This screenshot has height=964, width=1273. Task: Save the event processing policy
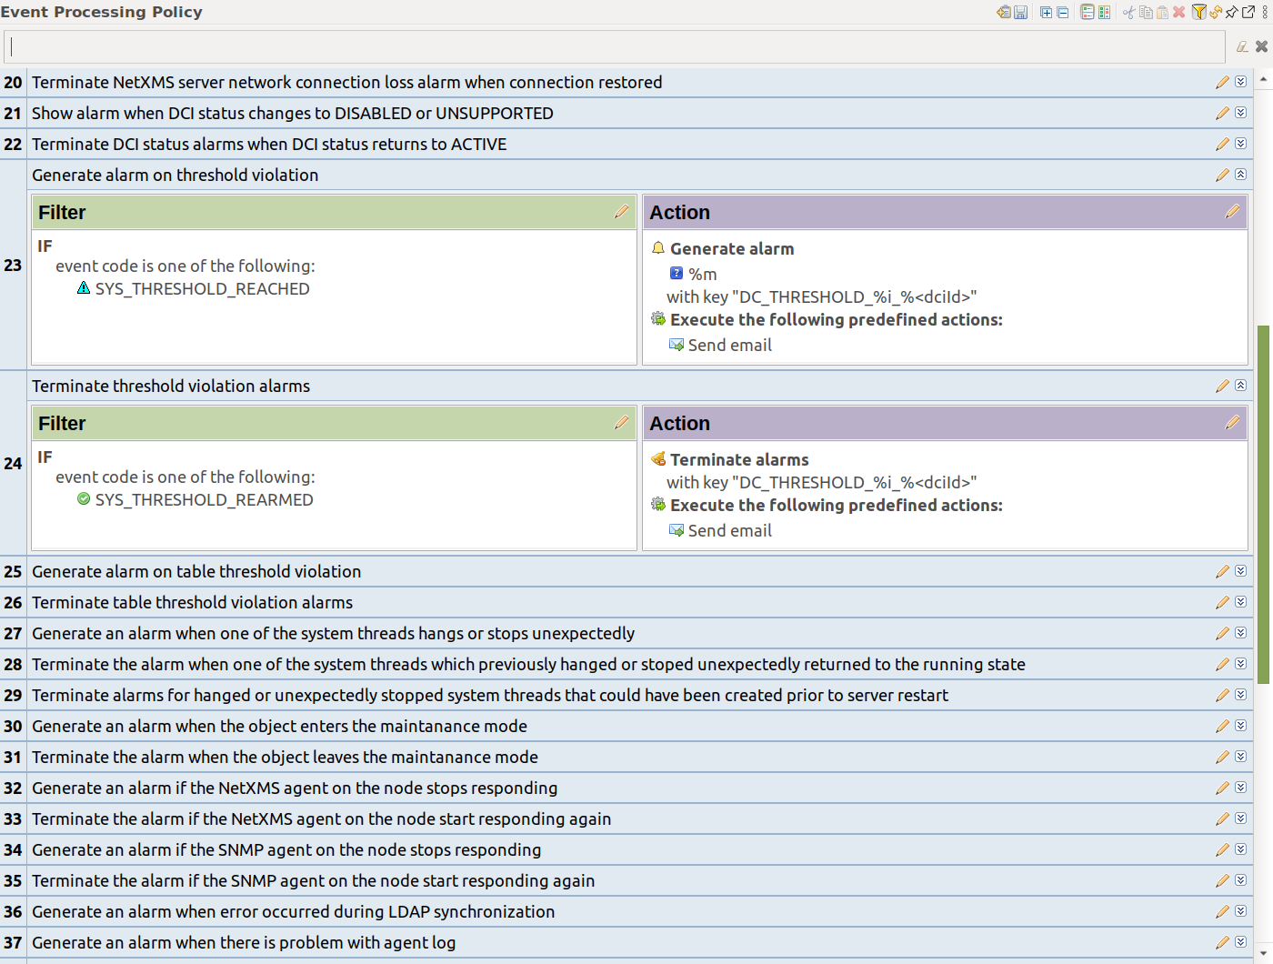[x=1020, y=12]
